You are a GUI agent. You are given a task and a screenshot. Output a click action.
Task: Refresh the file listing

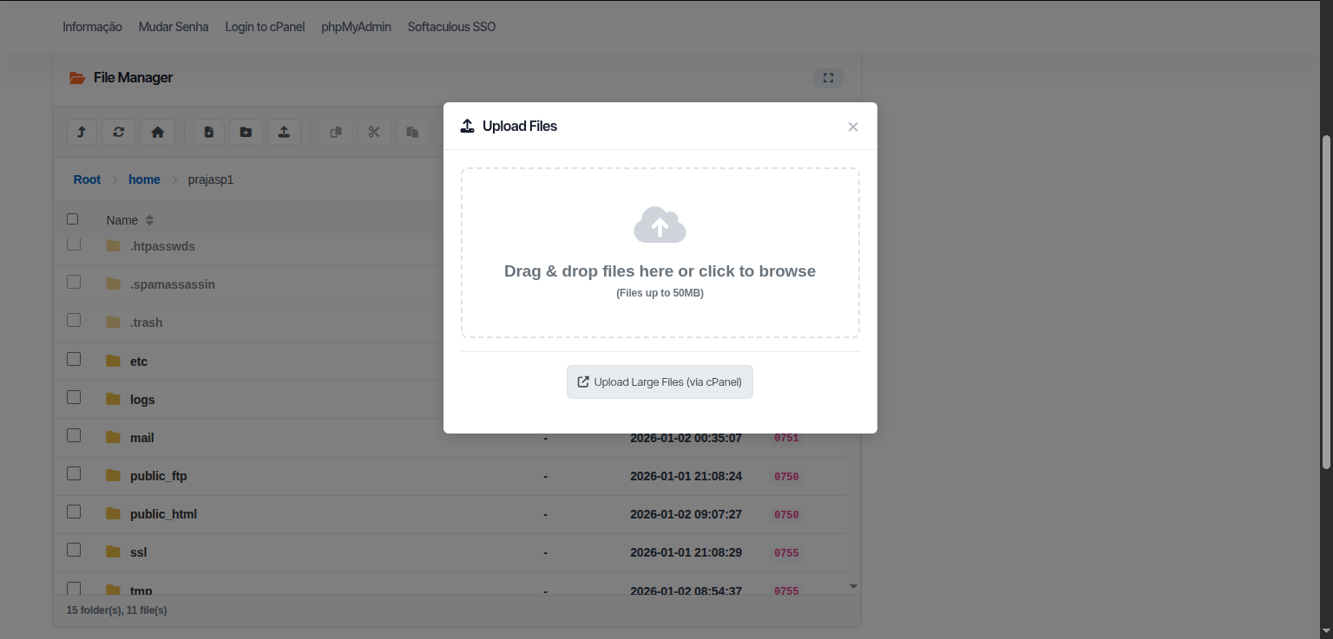point(118,132)
